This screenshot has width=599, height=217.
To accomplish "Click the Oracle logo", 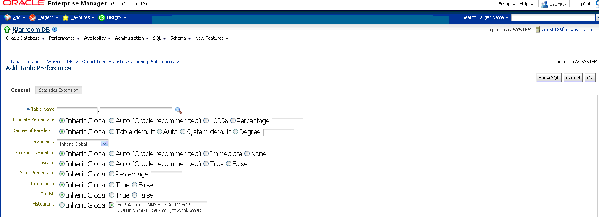I will click(x=24, y=3).
